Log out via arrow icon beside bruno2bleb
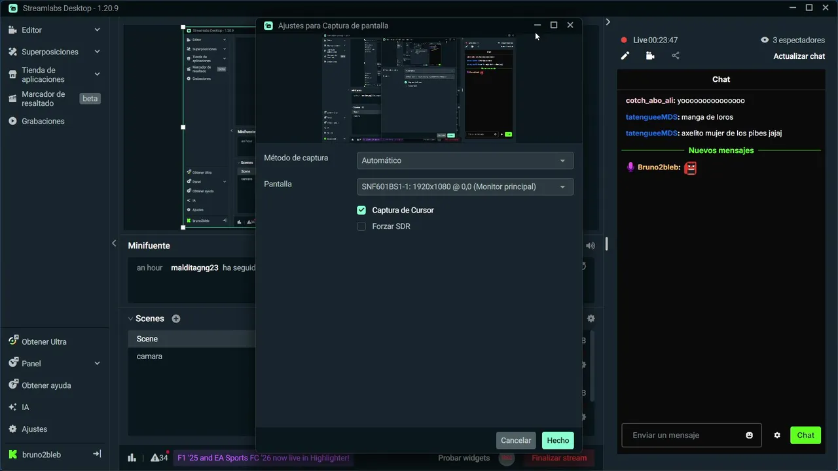838x471 pixels. click(96, 454)
